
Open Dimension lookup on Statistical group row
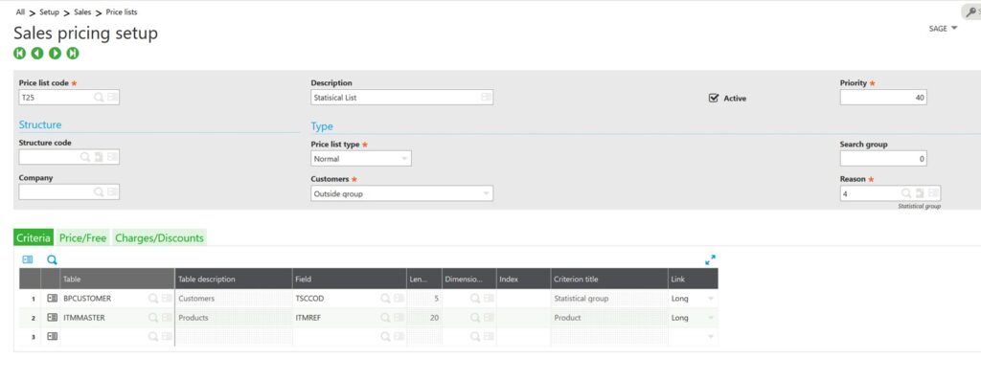pyautogui.click(x=475, y=299)
